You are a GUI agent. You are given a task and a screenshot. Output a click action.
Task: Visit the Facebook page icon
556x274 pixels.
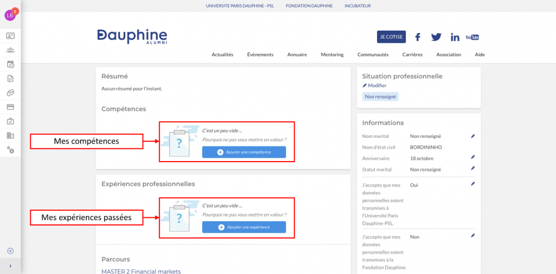418,37
